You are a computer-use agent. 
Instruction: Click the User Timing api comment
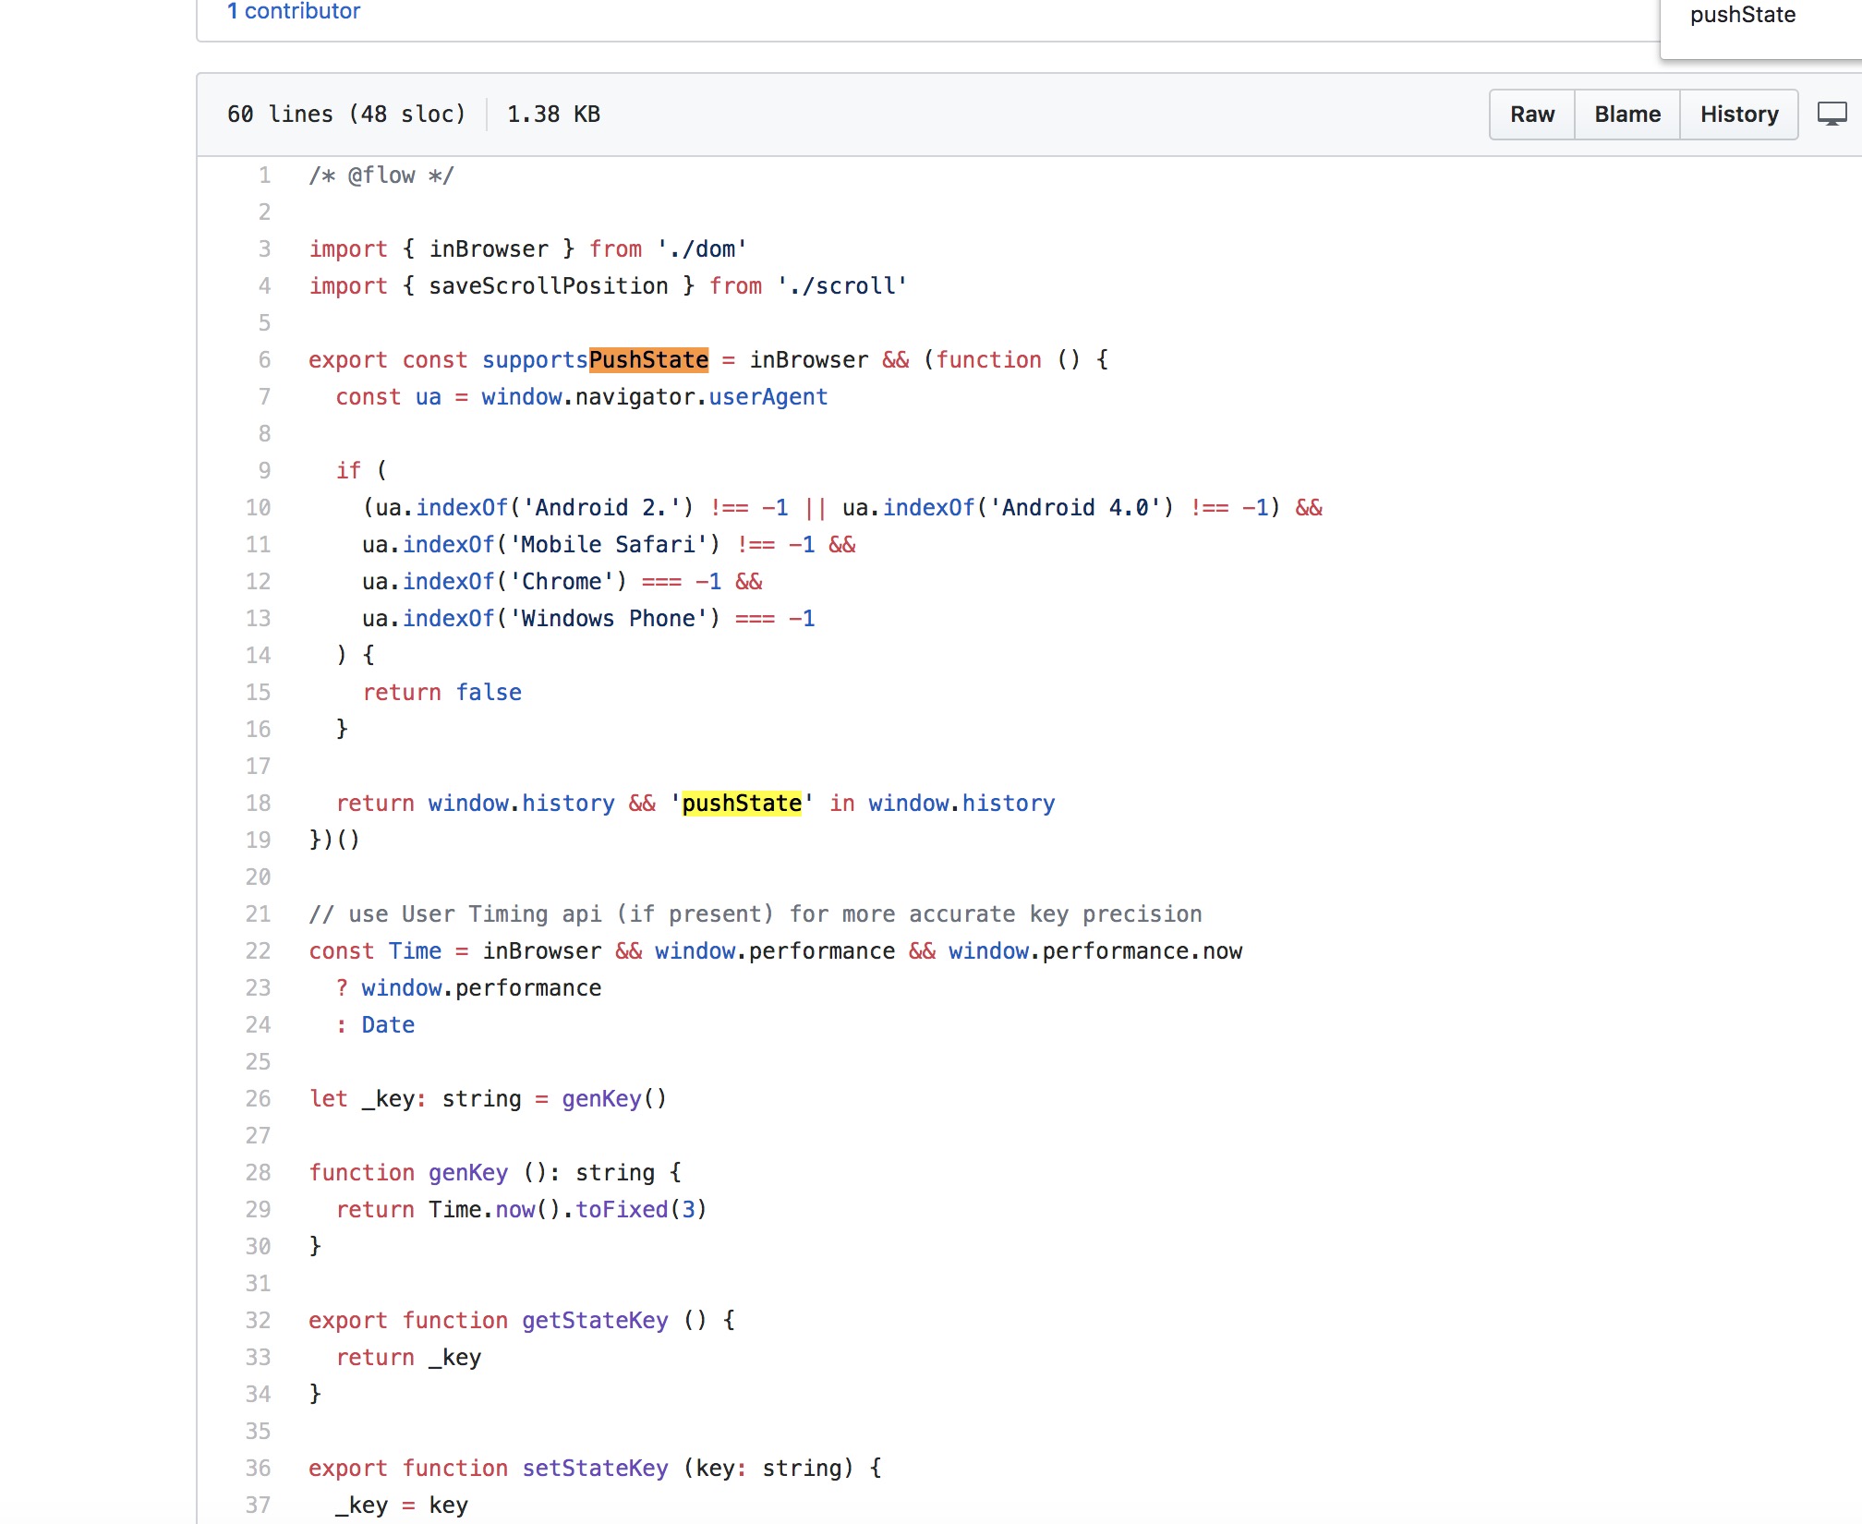(x=756, y=913)
